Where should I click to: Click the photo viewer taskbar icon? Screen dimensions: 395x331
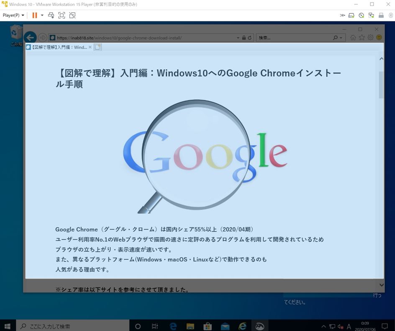[260, 326]
